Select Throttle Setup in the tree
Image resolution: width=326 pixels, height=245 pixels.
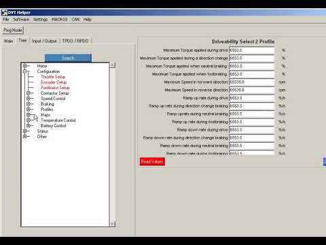(53, 77)
